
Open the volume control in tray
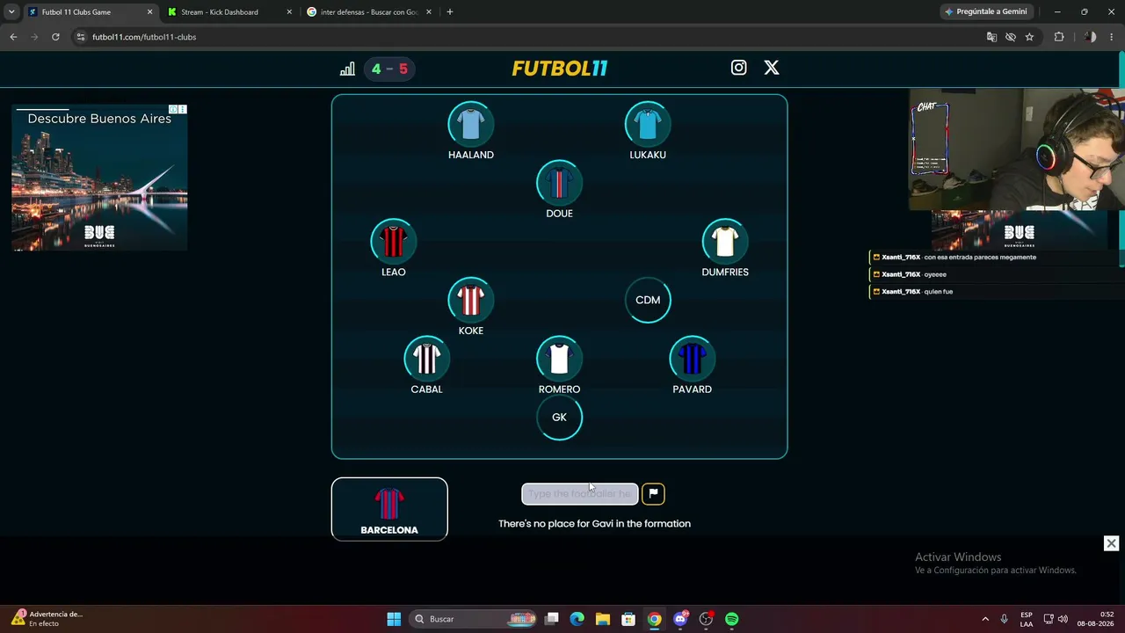(1063, 619)
